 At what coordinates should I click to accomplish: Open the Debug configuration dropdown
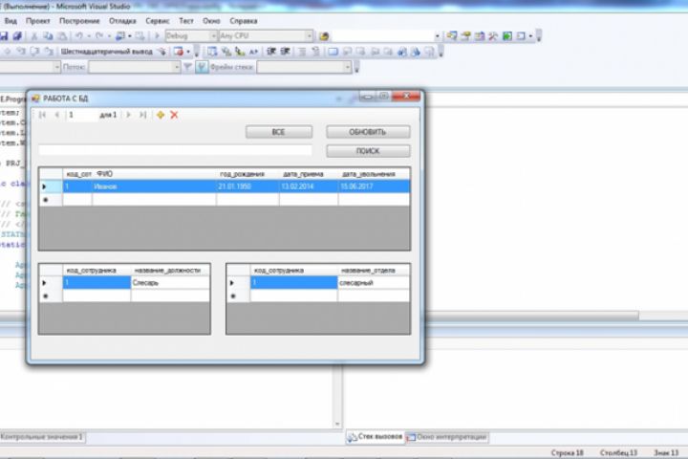pyautogui.click(x=213, y=36)
